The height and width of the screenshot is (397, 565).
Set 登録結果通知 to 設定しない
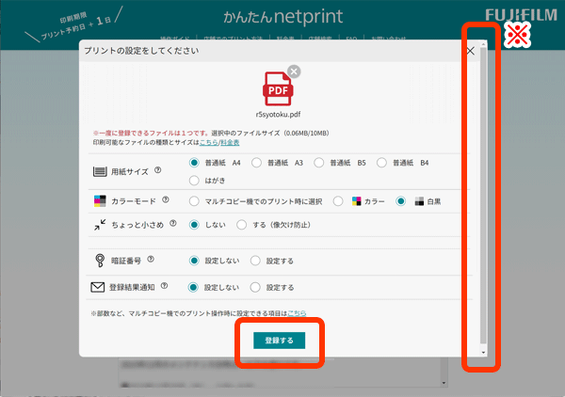pos(193,287)
